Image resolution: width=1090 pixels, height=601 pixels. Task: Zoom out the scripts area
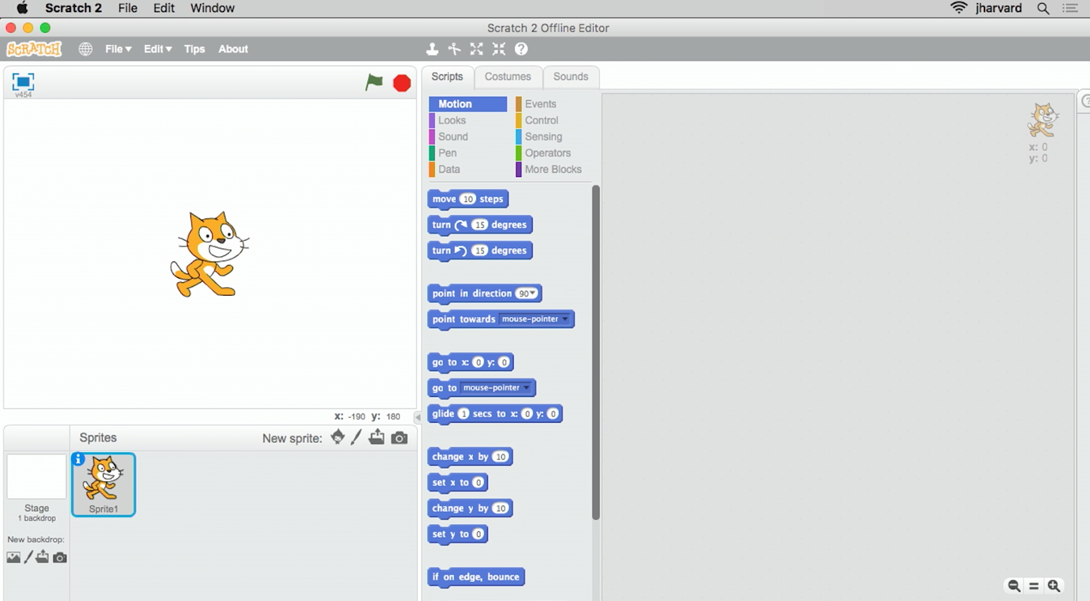tap(1014, 586)
